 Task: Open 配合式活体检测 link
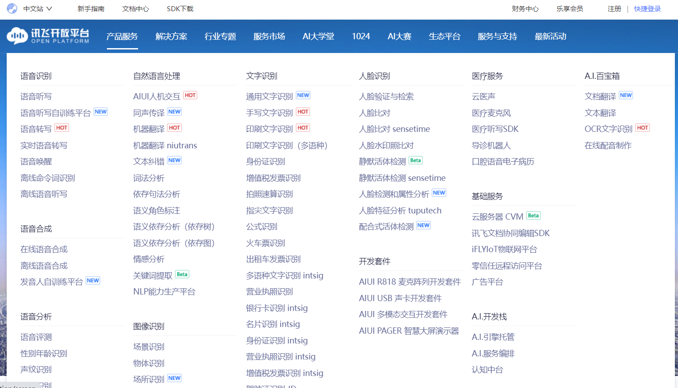point(386,226)
